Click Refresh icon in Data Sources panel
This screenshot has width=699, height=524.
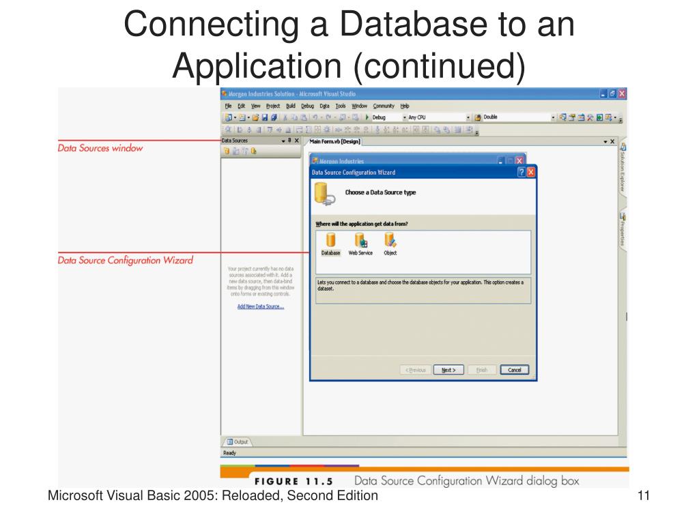tap(254, 151)
